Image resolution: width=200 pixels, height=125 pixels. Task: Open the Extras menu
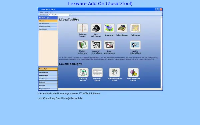46,12
